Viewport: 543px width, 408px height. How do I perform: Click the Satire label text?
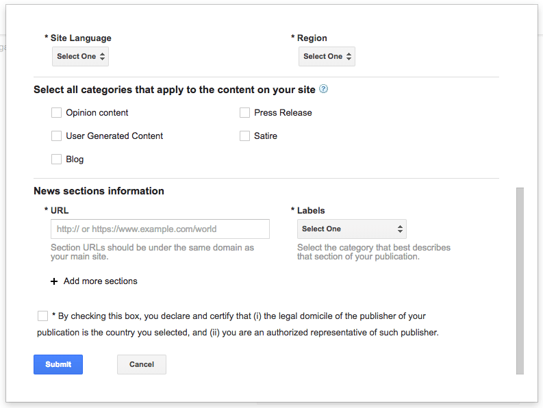[x=266, y=136]
